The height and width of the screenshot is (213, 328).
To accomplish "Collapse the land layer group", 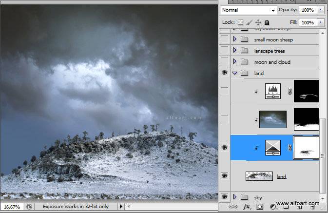I will click(x=234, y=73).
